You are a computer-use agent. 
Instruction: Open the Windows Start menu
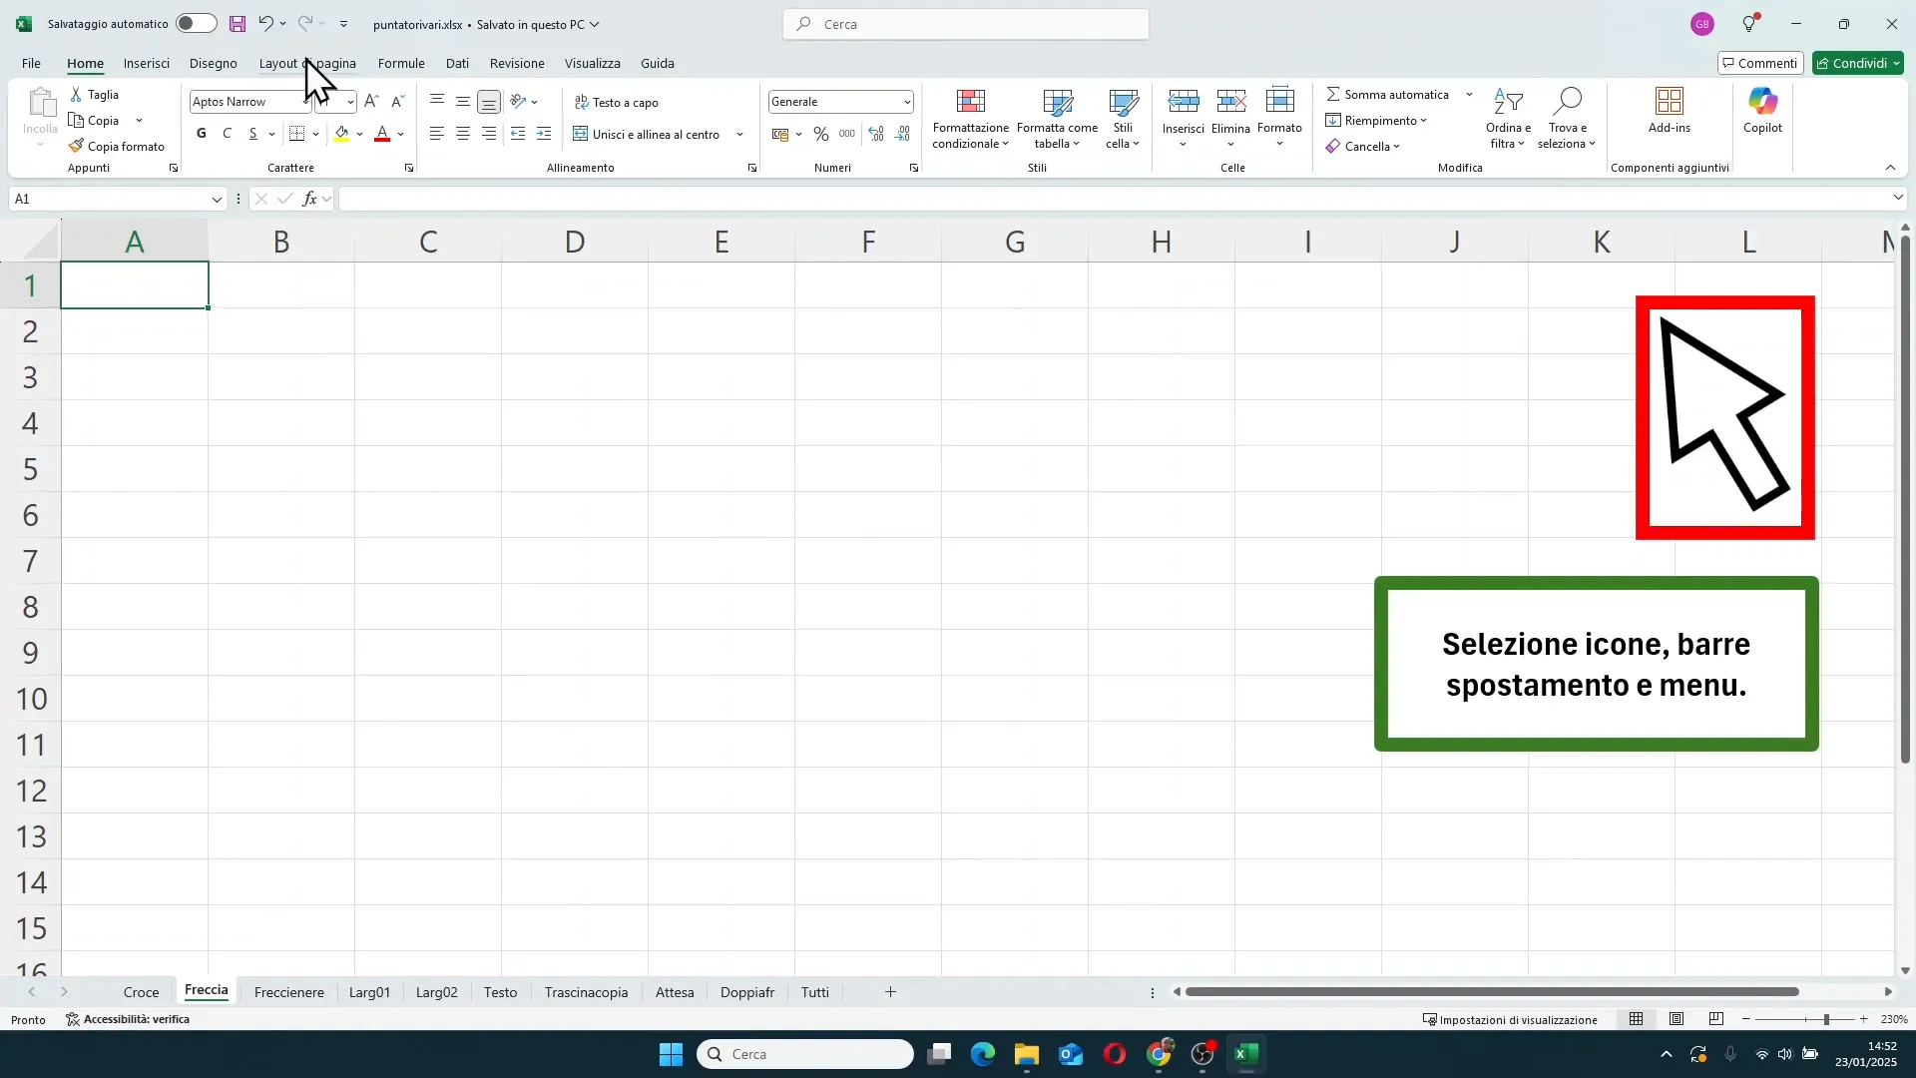click(671, 1054)
